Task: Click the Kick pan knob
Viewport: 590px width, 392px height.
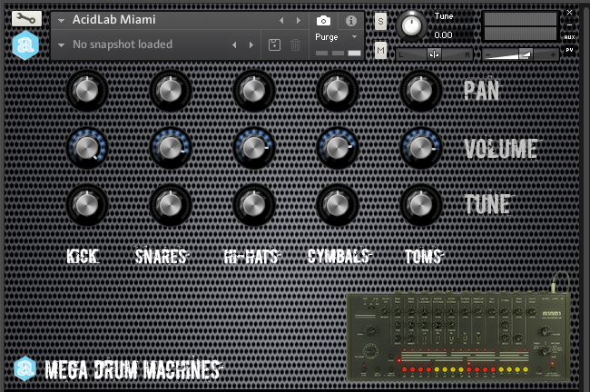Action: (87, 91)
